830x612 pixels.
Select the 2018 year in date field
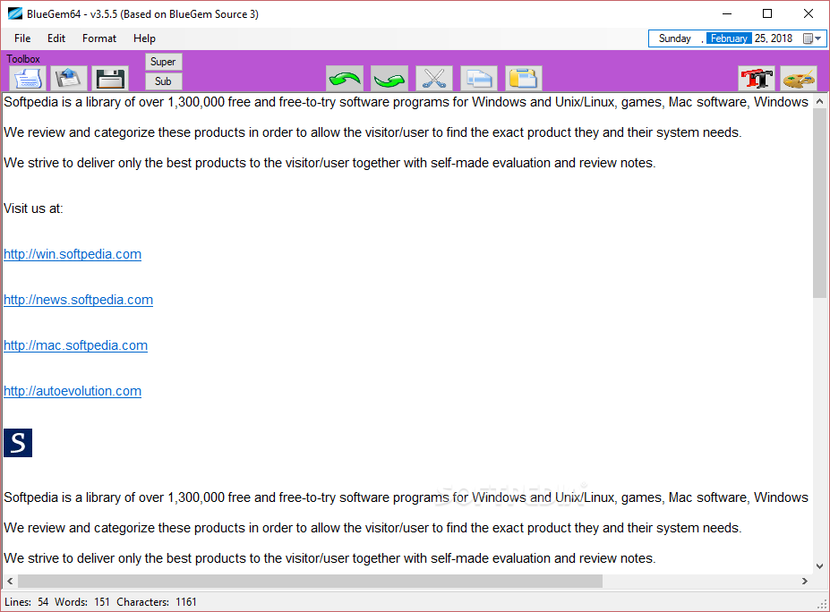(x=782, y=38)
